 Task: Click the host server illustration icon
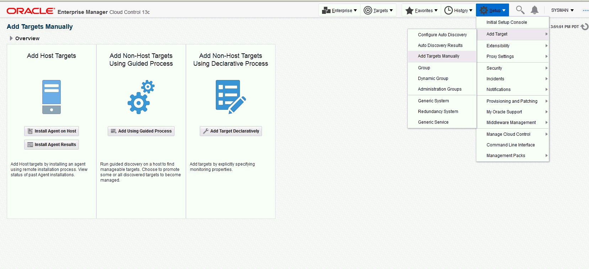52,97
